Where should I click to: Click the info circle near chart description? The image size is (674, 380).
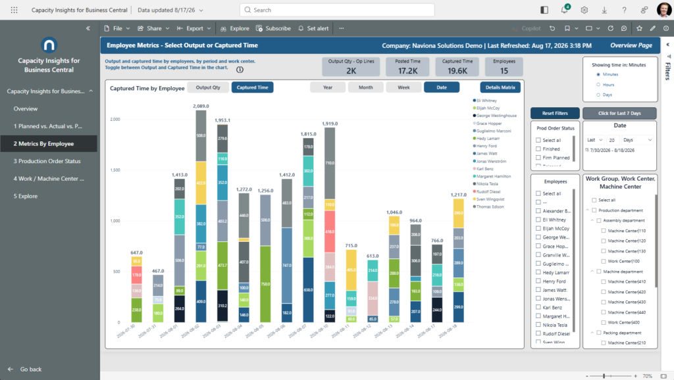(240, 70)
